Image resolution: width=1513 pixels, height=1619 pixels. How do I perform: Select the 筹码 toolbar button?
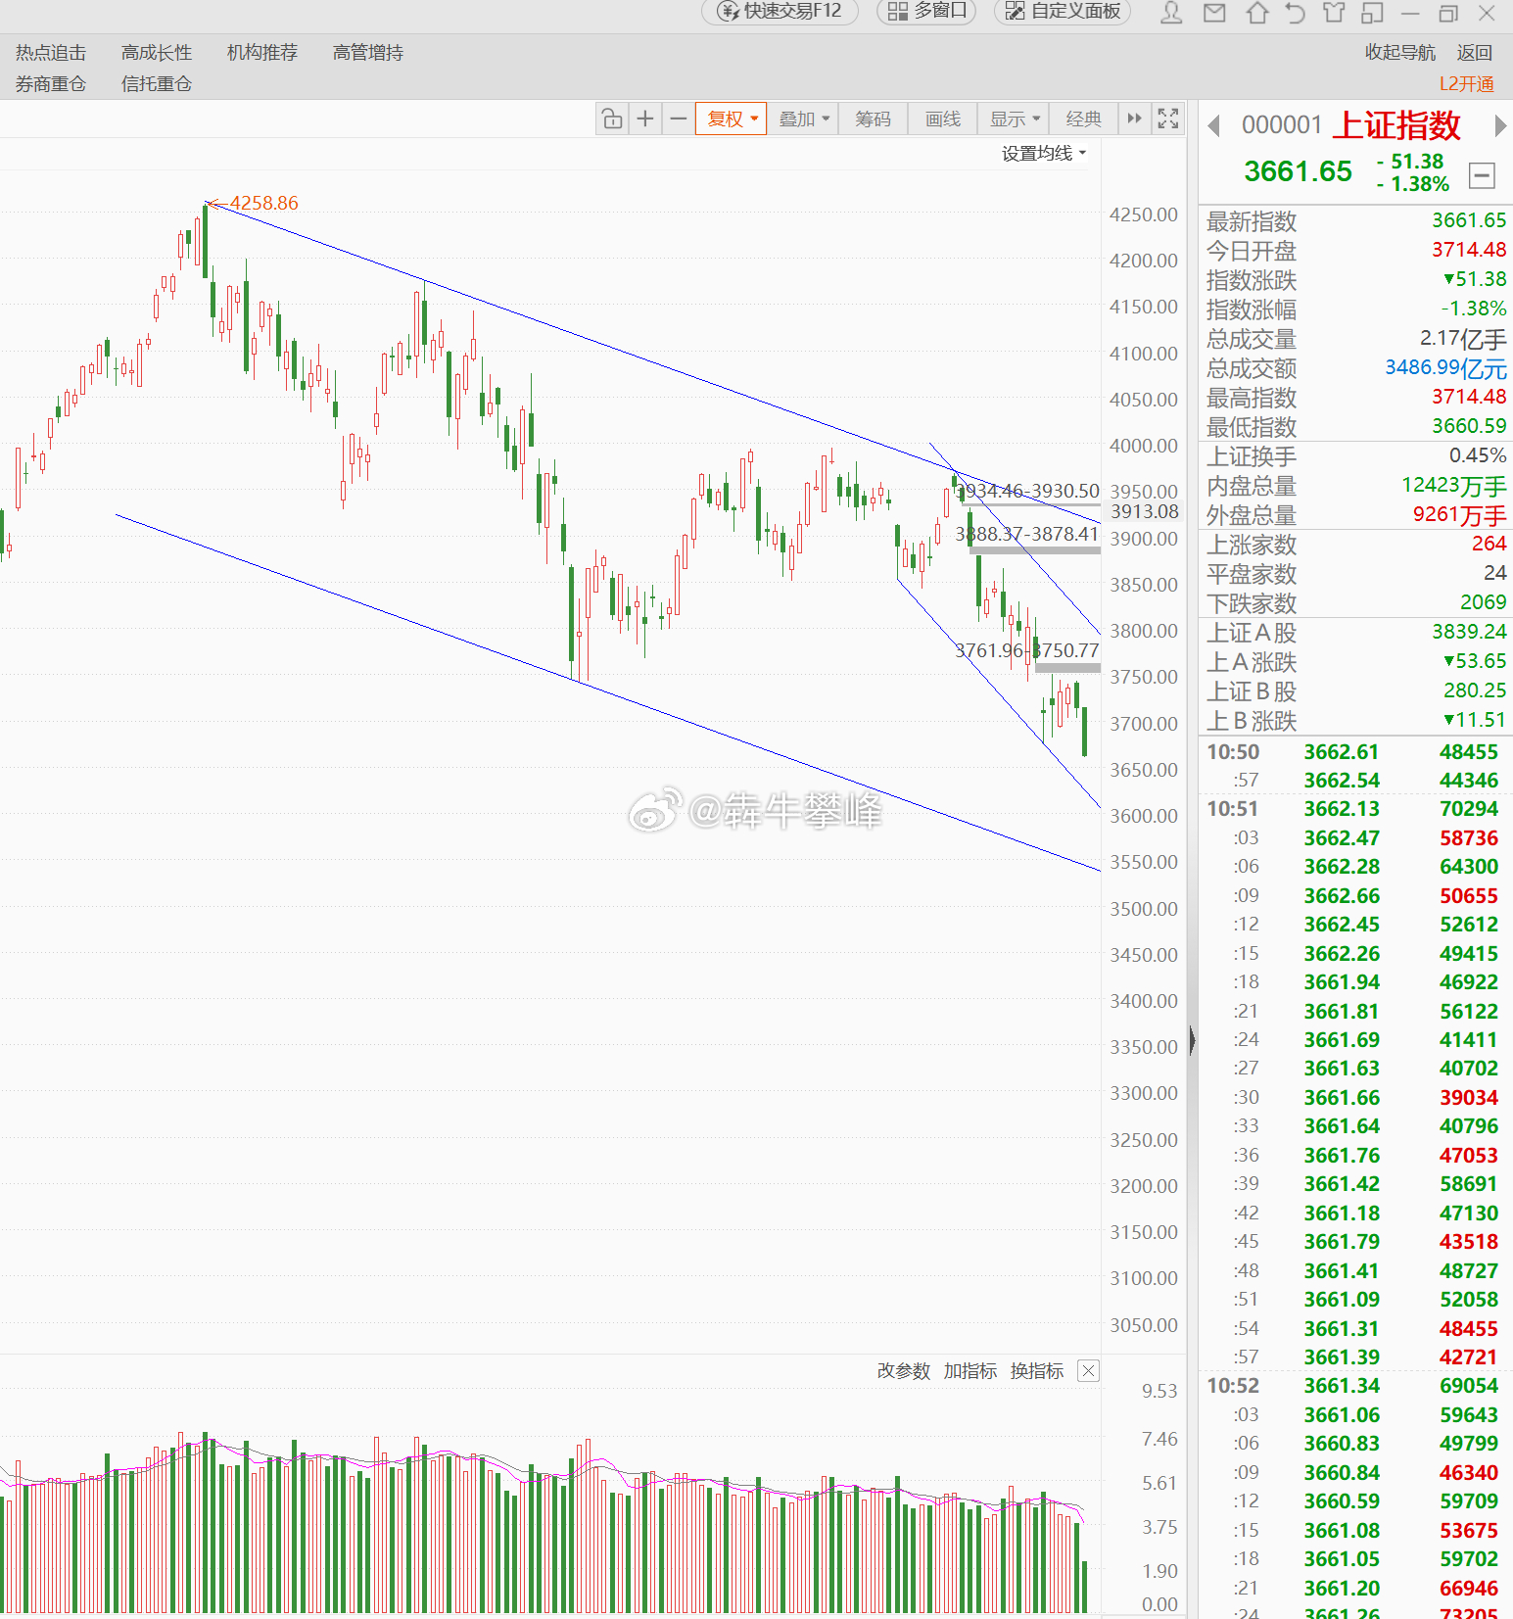coord(873,119)
